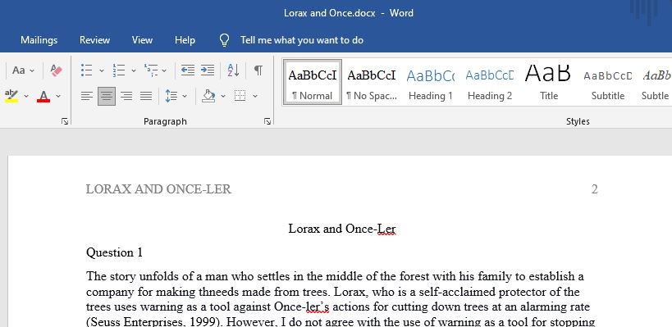Open the View tab
This screenshot has width=672, height=327.
pos(142,40)
